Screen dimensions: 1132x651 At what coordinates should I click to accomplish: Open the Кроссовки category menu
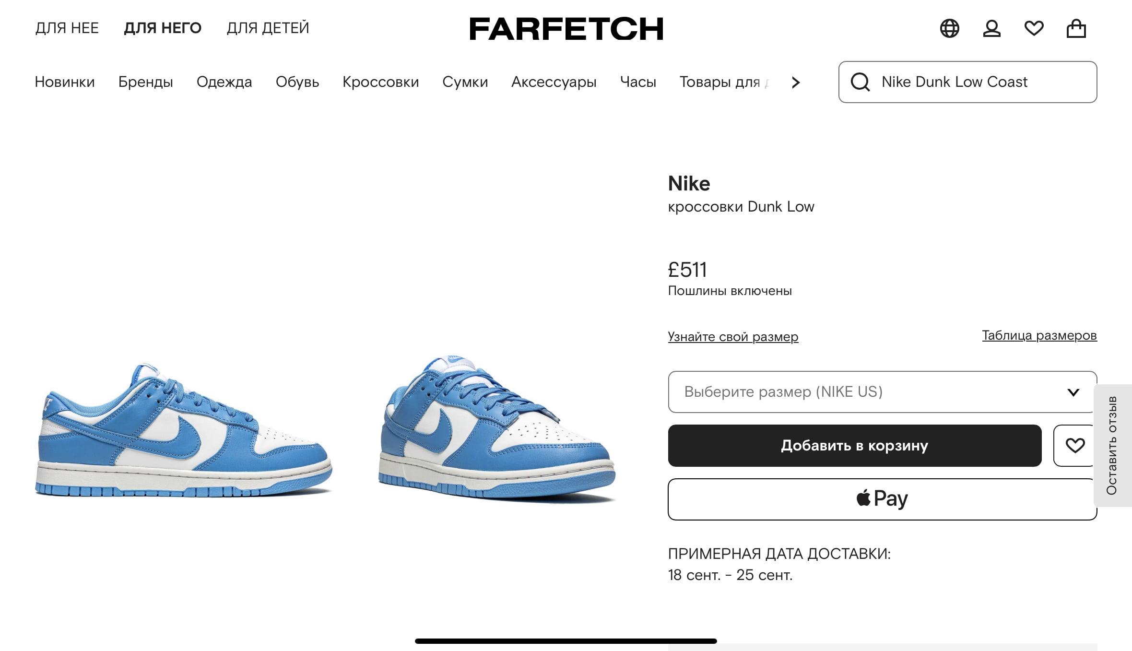380,82
